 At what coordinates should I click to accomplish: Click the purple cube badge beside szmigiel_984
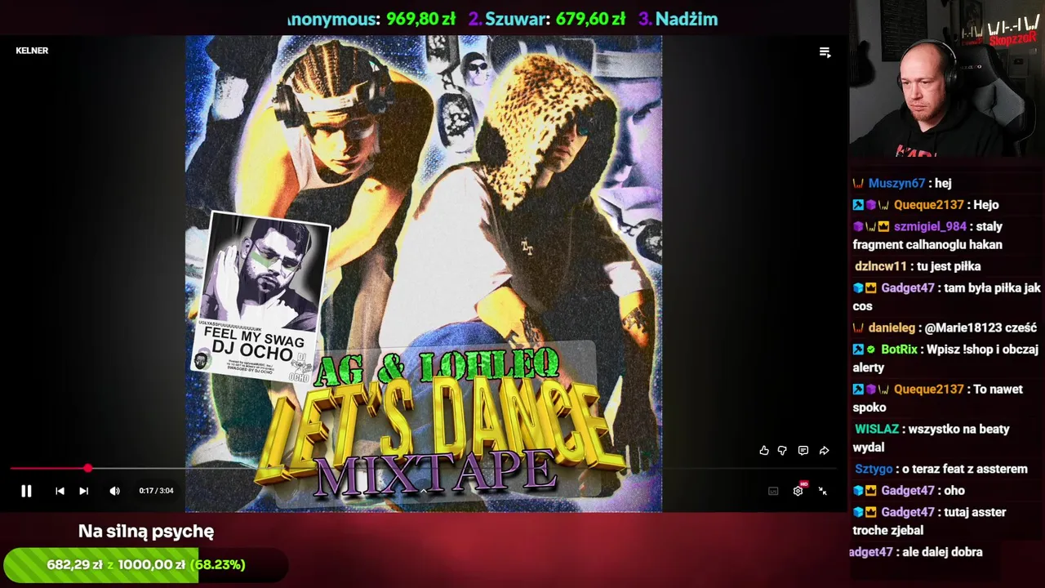[x=858, y=226]
